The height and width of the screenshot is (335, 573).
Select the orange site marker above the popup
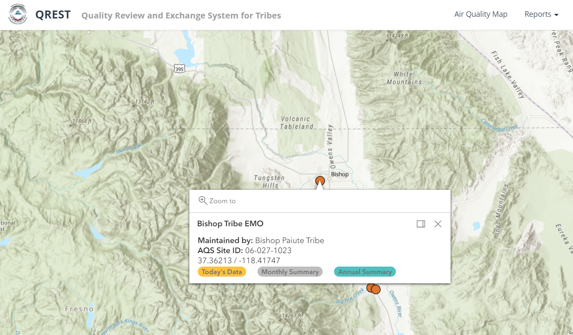tap(320, 181)
